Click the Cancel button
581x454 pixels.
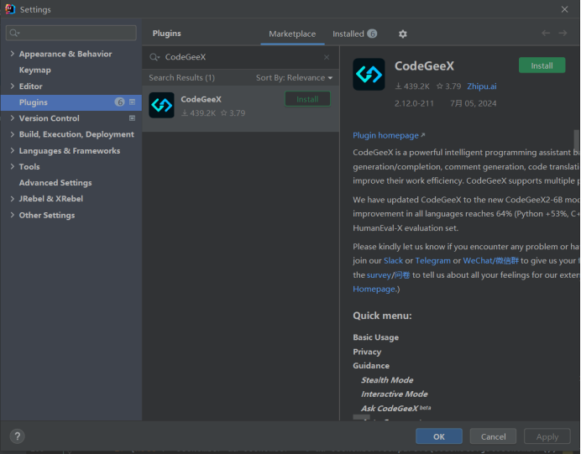[493, 436]
